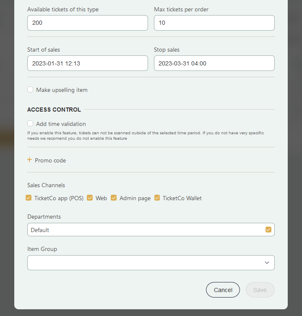Uncheck the Default department checkbox
Viewport: 302px width, 316px height.
click(x=268, y=230)
